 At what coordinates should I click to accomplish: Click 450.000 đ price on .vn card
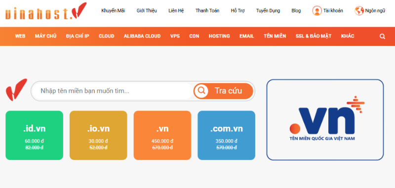click(162, 141)
